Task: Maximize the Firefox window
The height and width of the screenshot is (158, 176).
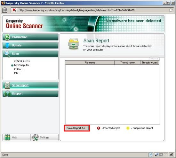Action: point(168,3)
